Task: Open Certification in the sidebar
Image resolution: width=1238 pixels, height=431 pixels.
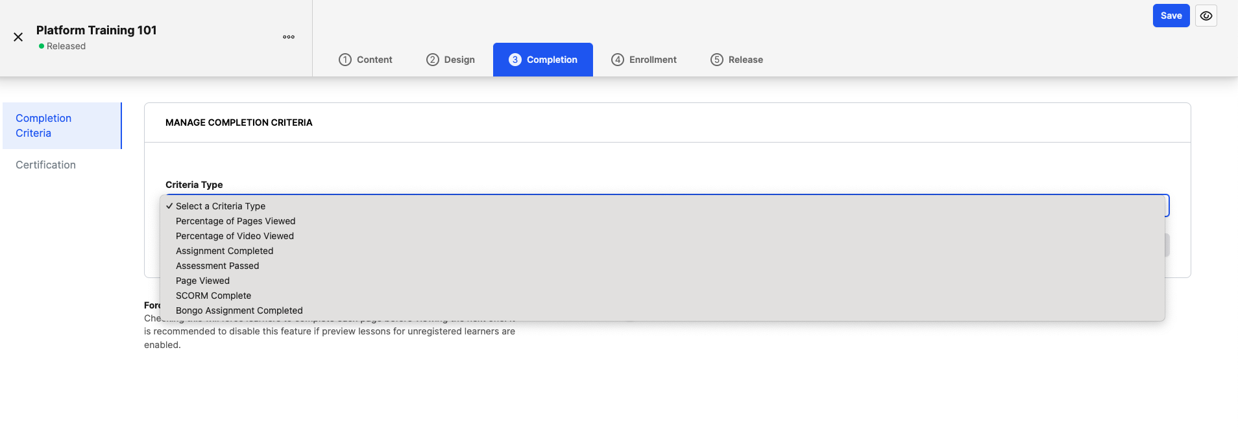Action: (x=46, y=165)
